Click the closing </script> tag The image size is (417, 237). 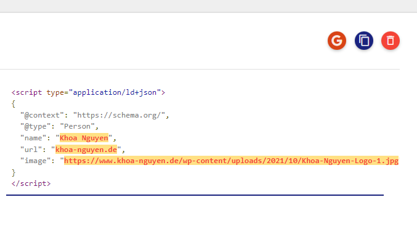click(x=31, y=183)
